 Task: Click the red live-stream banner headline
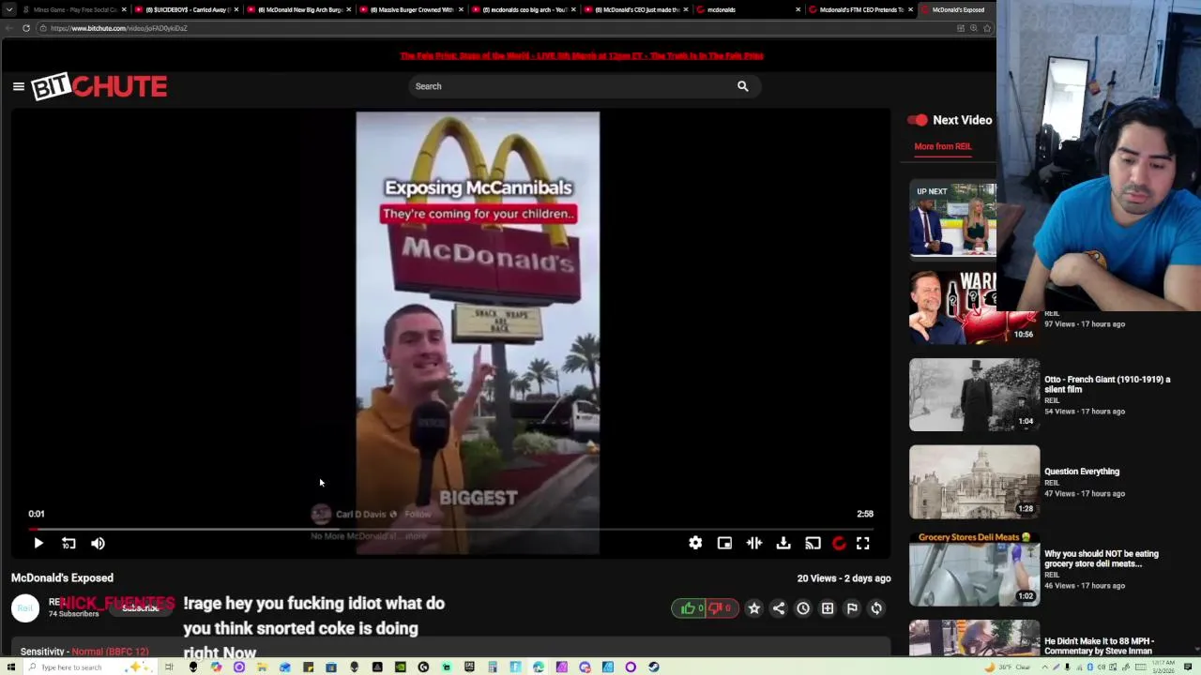[x=582, y=56]
